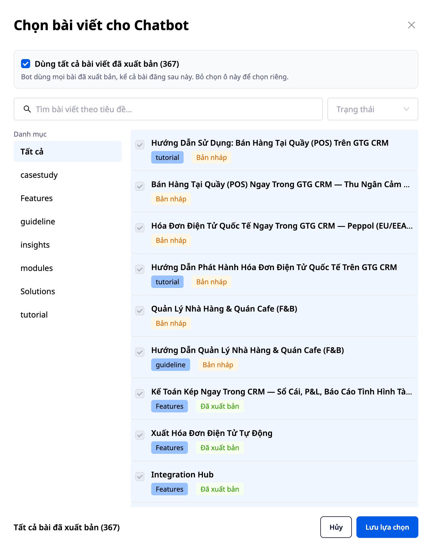Click title Hướng Dẫn Phát Hành Hóa Đơn Điện Tử Quốc Tế
The image size is (432, 547).
[274, 267]
